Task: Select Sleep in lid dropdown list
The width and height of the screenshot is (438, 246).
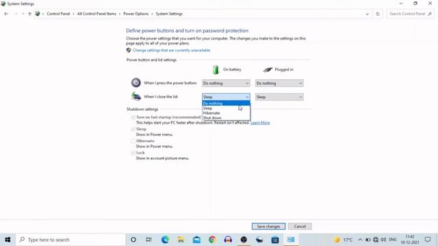Action: (x=226, y=108)
